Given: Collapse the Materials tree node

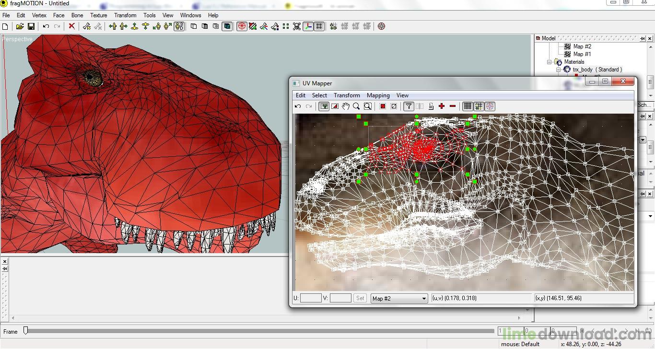Looking at the screenshot, I should point(550,62).
